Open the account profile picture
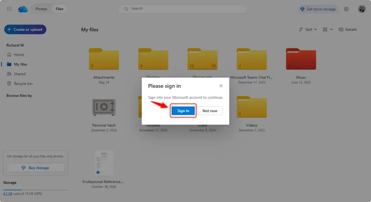 click(362, 9)
